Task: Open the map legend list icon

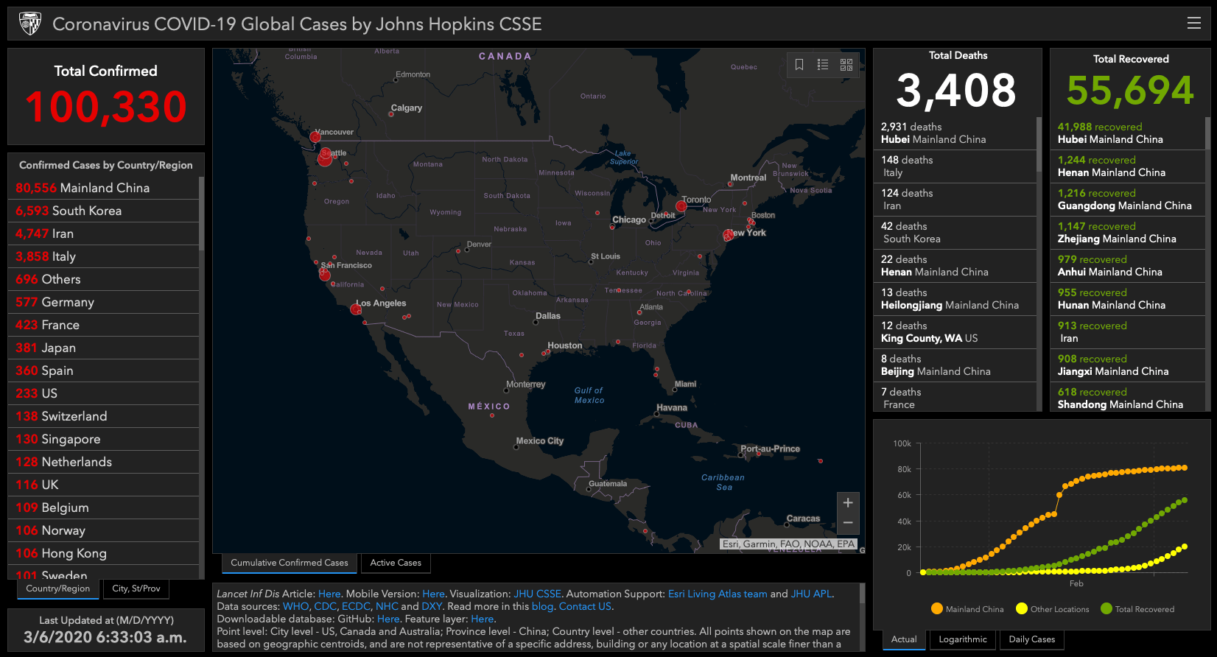Action: [x=823, y=65]
